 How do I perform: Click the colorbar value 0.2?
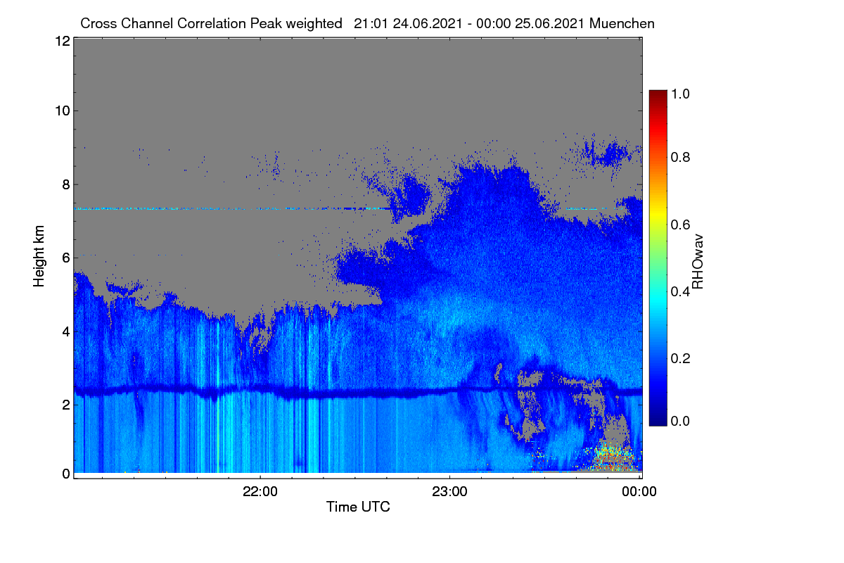(x=680, y=358)
